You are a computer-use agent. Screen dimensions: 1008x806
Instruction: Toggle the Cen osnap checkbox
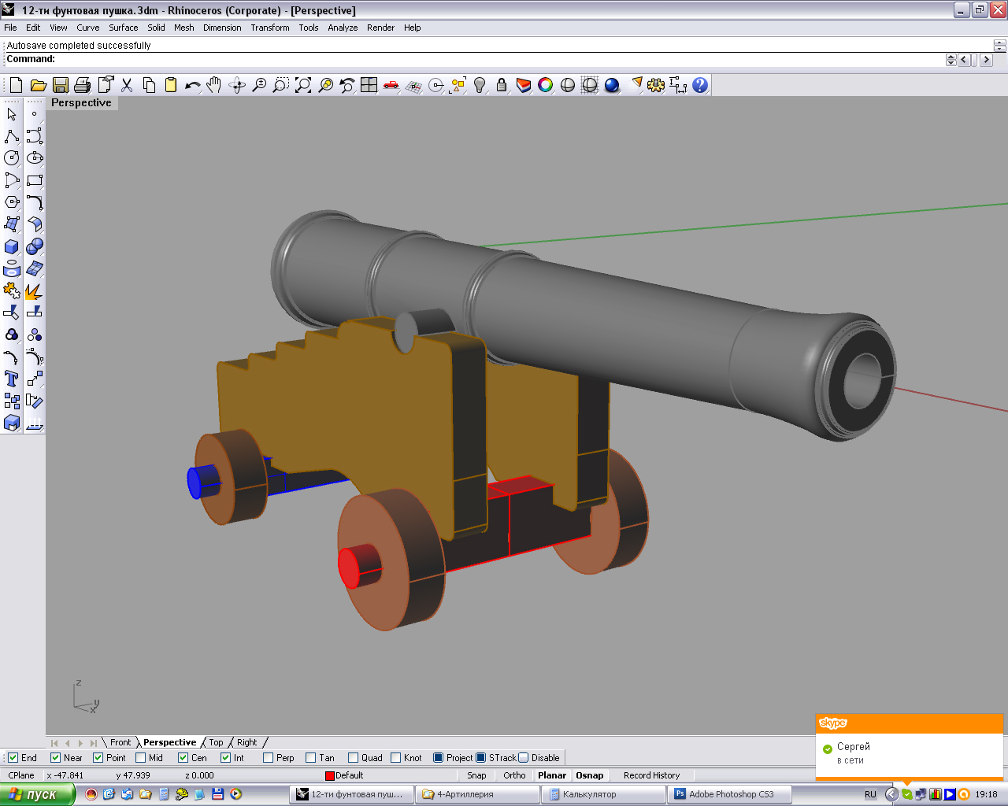tap(183, 758)
